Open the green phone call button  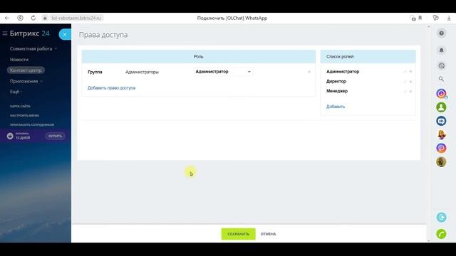(442, 234)
